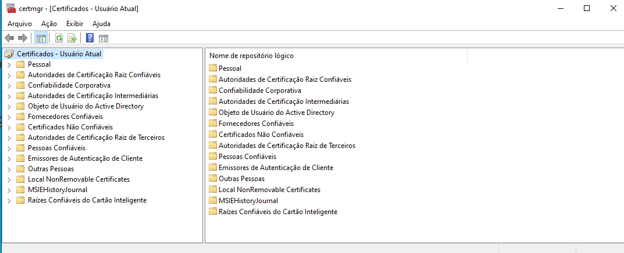This screenshot has height=253, width=624.
Task: Click the Back arrow toolbar icon
Action: coord(9,38)
